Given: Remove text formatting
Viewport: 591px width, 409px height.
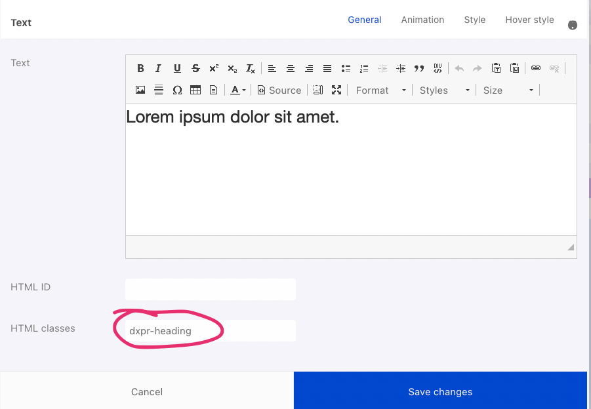Looking at the screenshot, I should 251,68.
